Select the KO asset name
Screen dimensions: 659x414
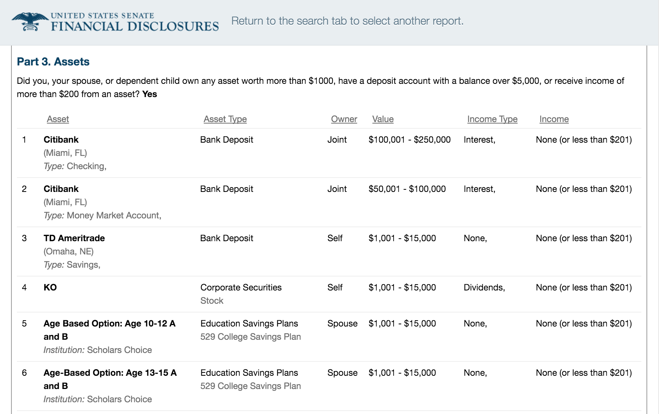50,288
